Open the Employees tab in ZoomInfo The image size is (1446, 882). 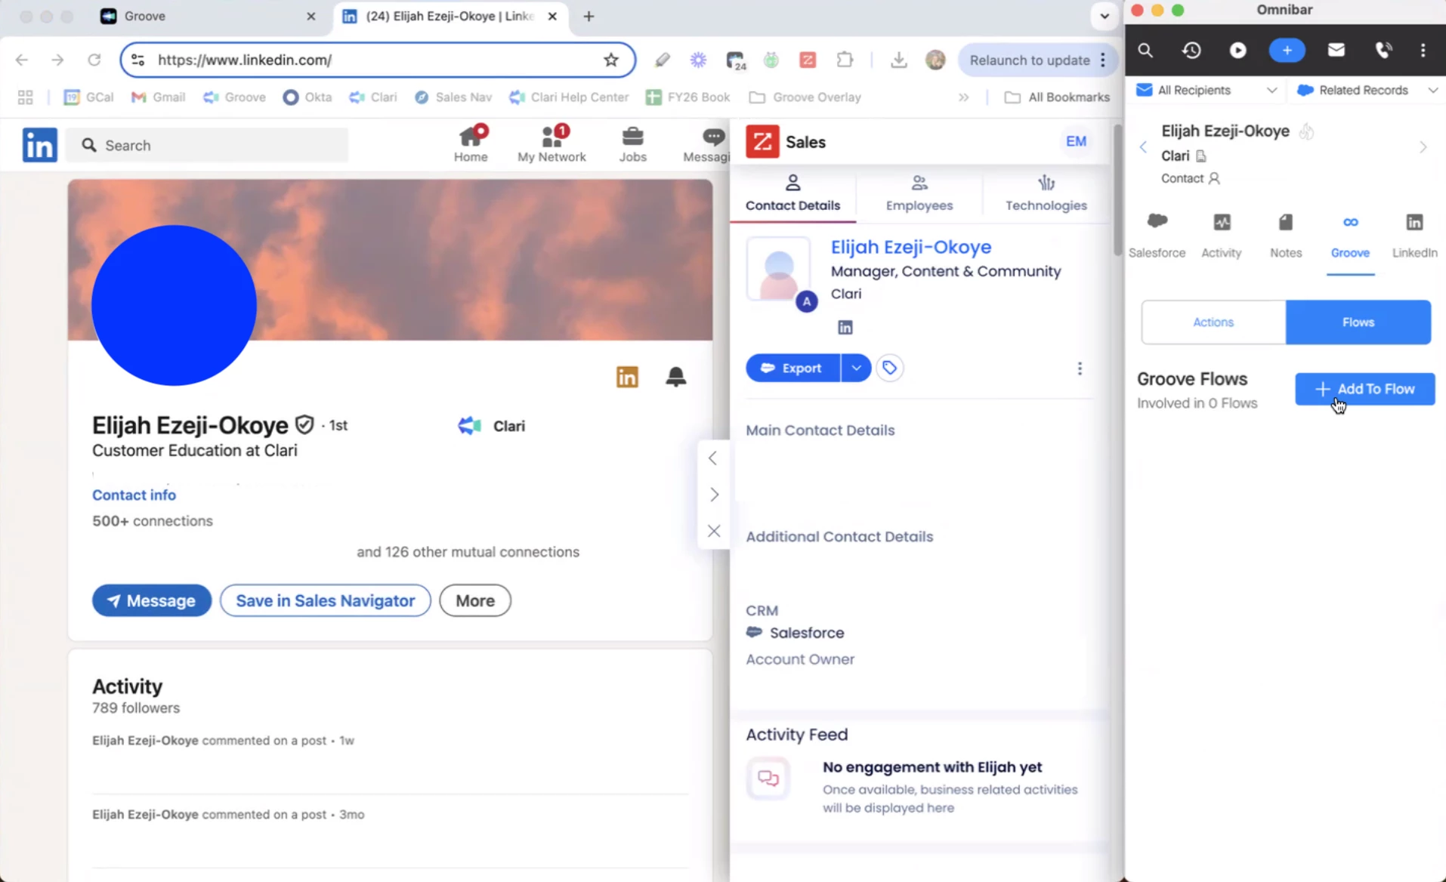click(919, 193)
